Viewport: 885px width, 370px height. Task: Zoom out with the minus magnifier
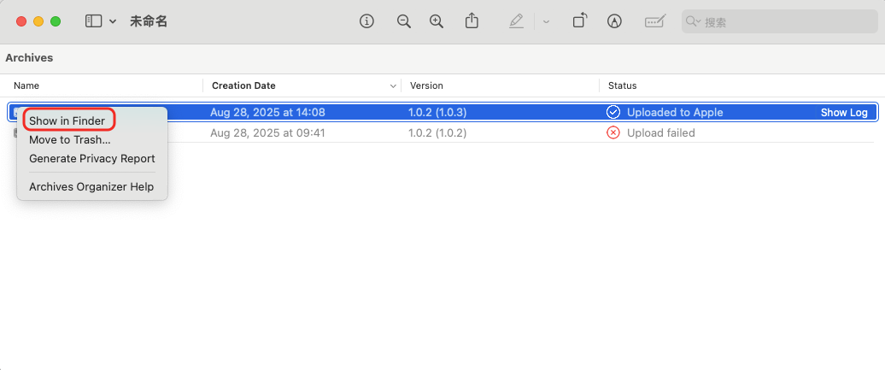tap(403, 21)
